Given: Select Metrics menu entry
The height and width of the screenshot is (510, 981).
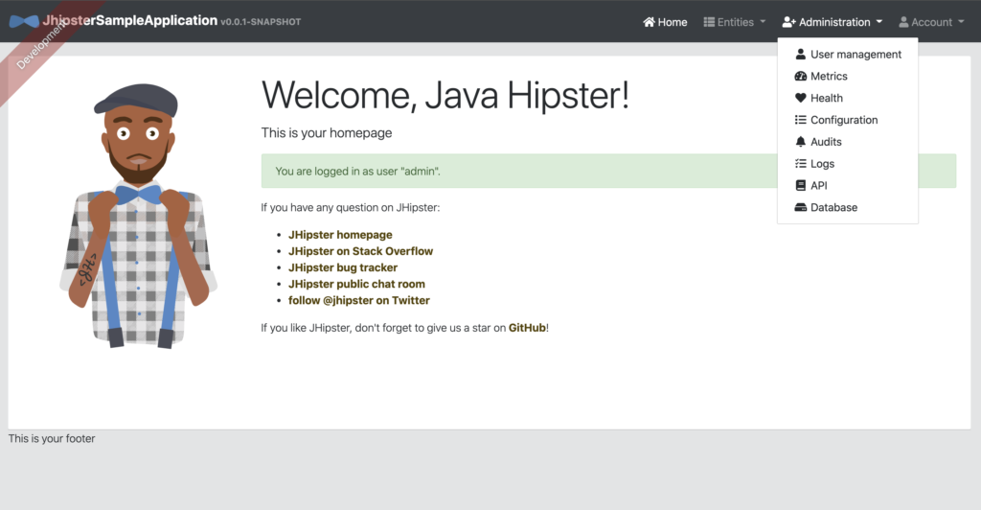Looking at the screenshot, I should pyautogui.click(x=848, y=76).
